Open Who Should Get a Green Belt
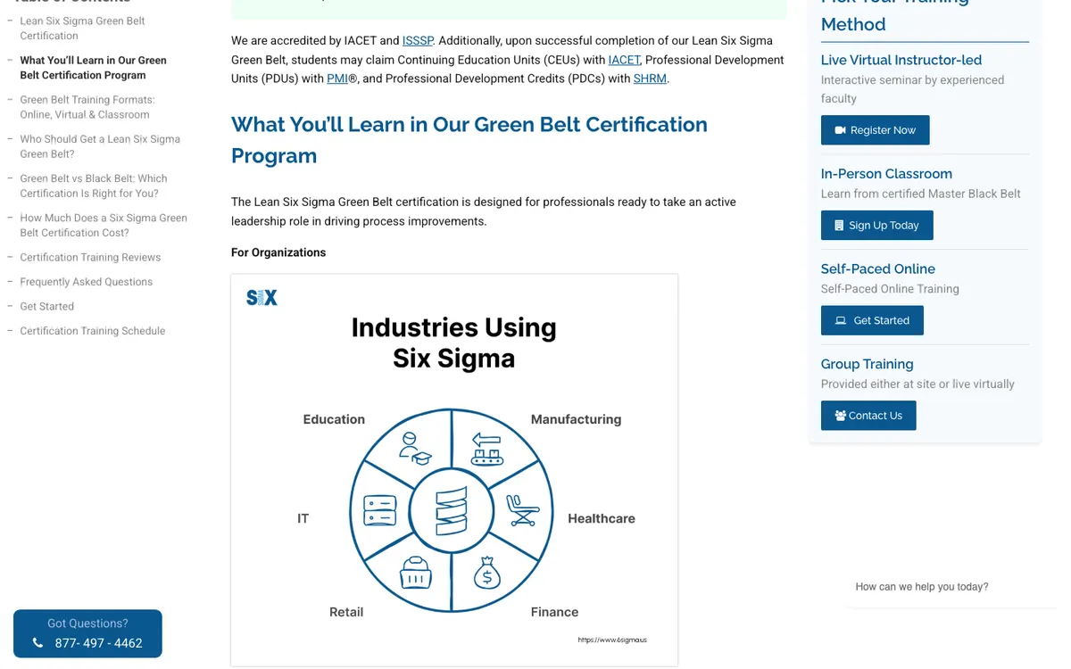The width and height of the screenshot is (1071, 669). click(100, 146)
